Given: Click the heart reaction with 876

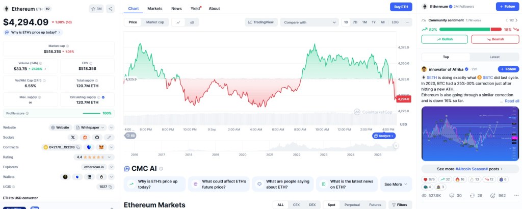Looking at the screenshot, I should [429, 179].
